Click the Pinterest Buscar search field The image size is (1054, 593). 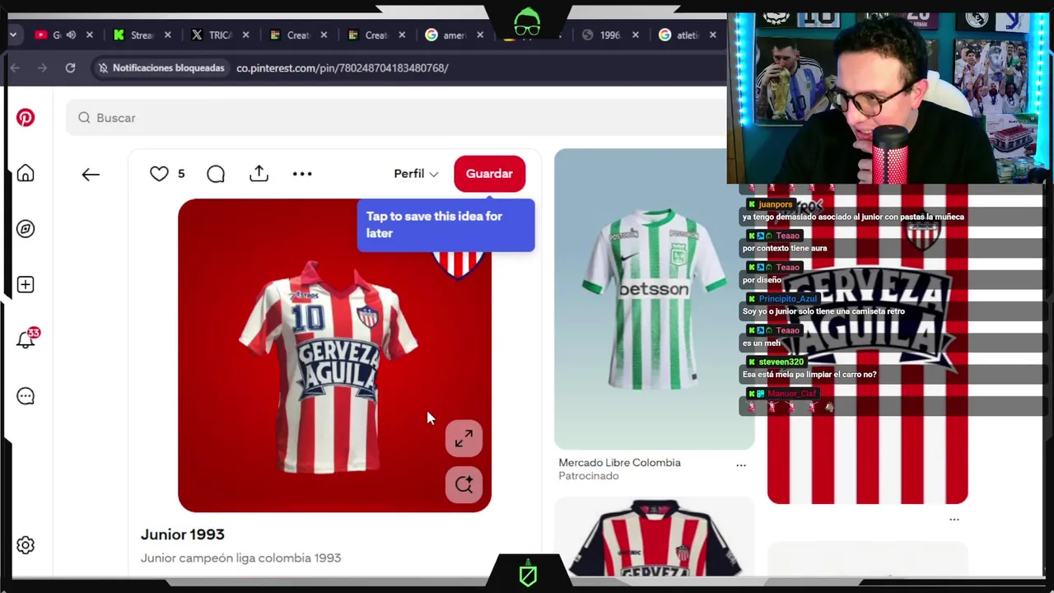[395, 118]
